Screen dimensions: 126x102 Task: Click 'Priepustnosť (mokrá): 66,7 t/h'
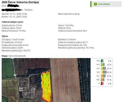click(x=73, y=45)
